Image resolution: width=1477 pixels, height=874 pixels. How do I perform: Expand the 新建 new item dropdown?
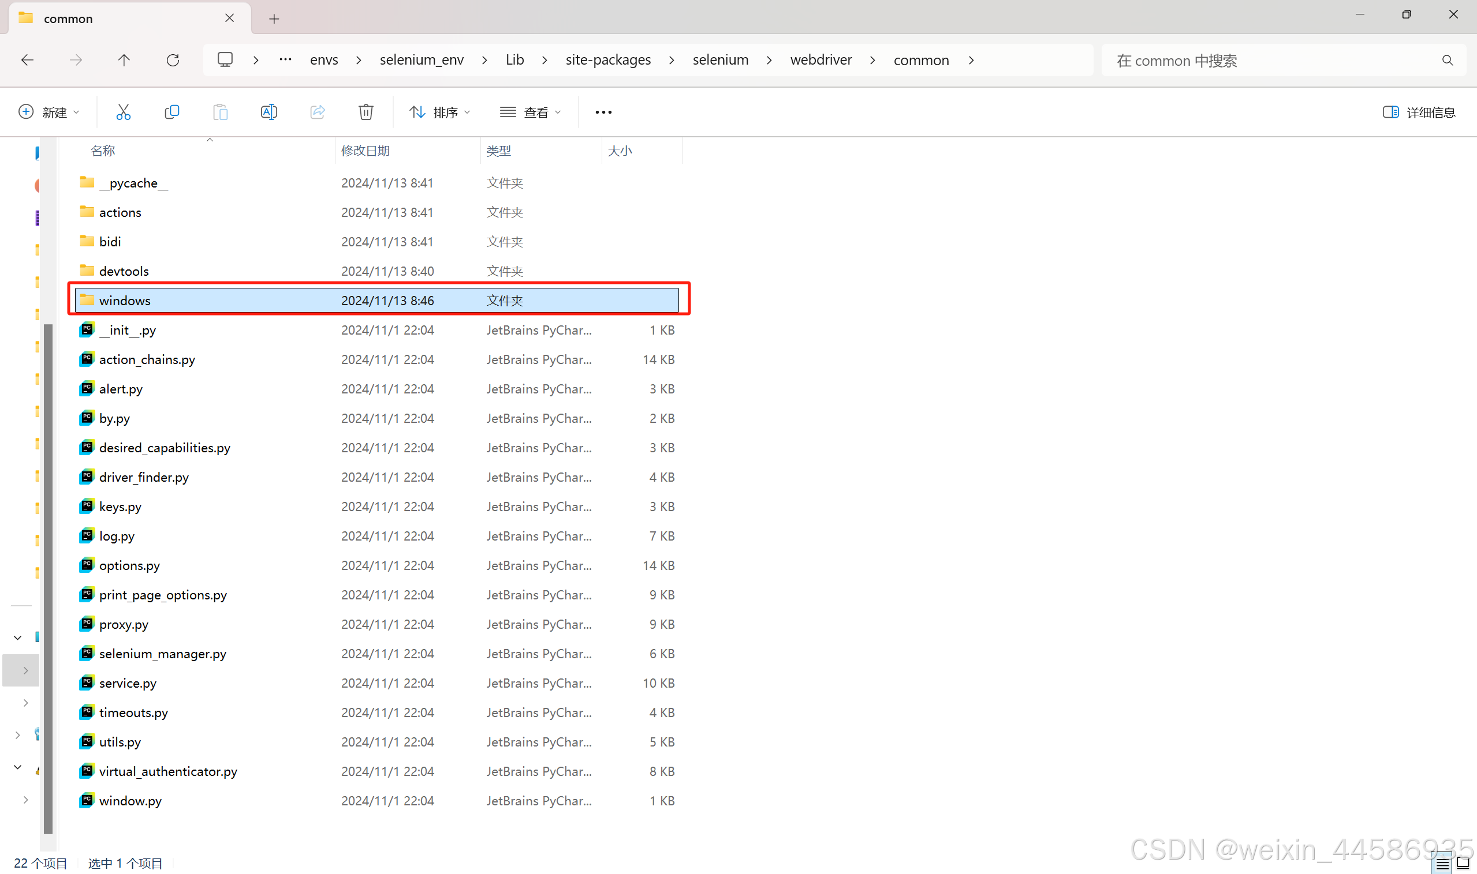pos(49,112)
